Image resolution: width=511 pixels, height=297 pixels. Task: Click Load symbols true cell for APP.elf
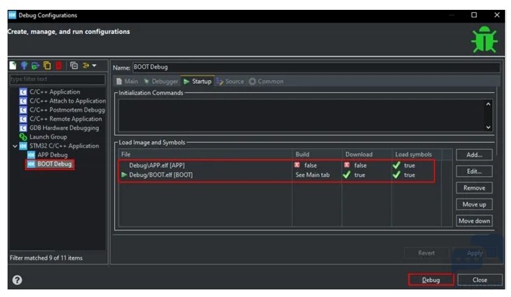(x=404, y=166)
